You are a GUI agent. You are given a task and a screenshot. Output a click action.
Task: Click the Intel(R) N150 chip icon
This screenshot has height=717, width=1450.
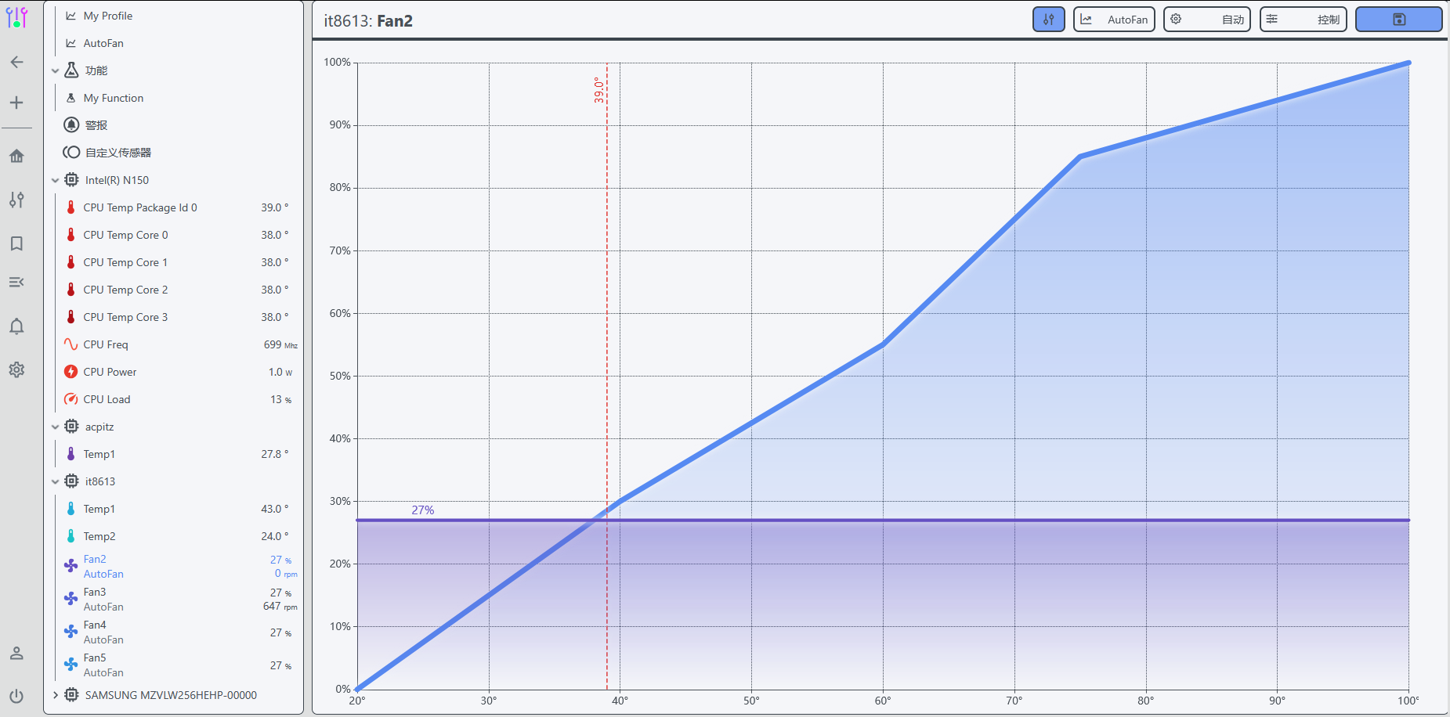tap(71, 180)
